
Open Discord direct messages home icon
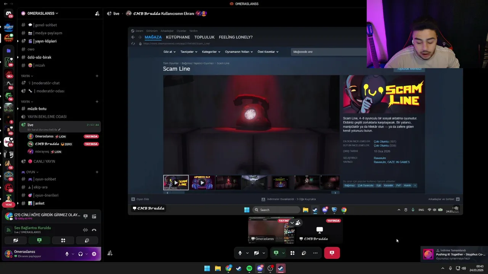coord(8,14)
